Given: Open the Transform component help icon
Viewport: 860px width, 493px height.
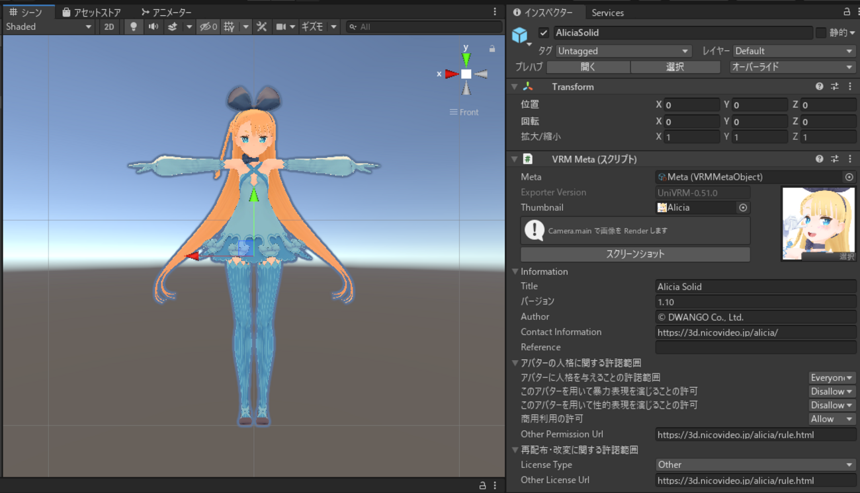Looking at the screenshot, I should 820,87.
